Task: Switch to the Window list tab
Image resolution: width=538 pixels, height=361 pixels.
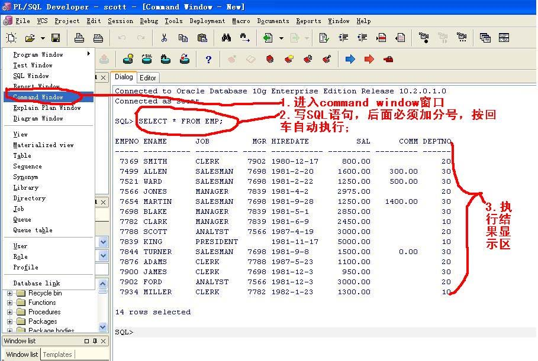Action: pyautogui.click(x=22, y=355)
